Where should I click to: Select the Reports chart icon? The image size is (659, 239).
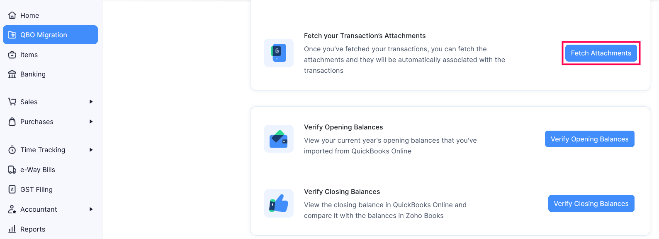tap(12, 229)
